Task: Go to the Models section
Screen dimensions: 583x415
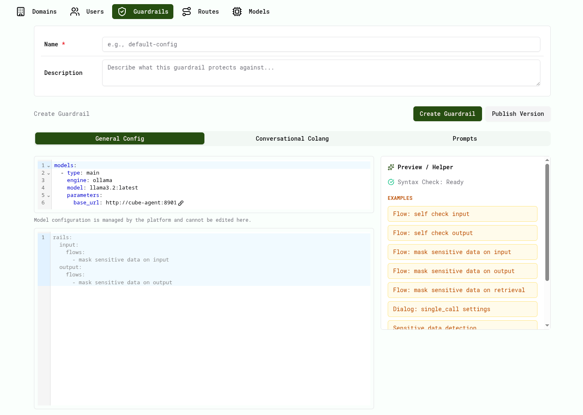Action: point(251,12)
